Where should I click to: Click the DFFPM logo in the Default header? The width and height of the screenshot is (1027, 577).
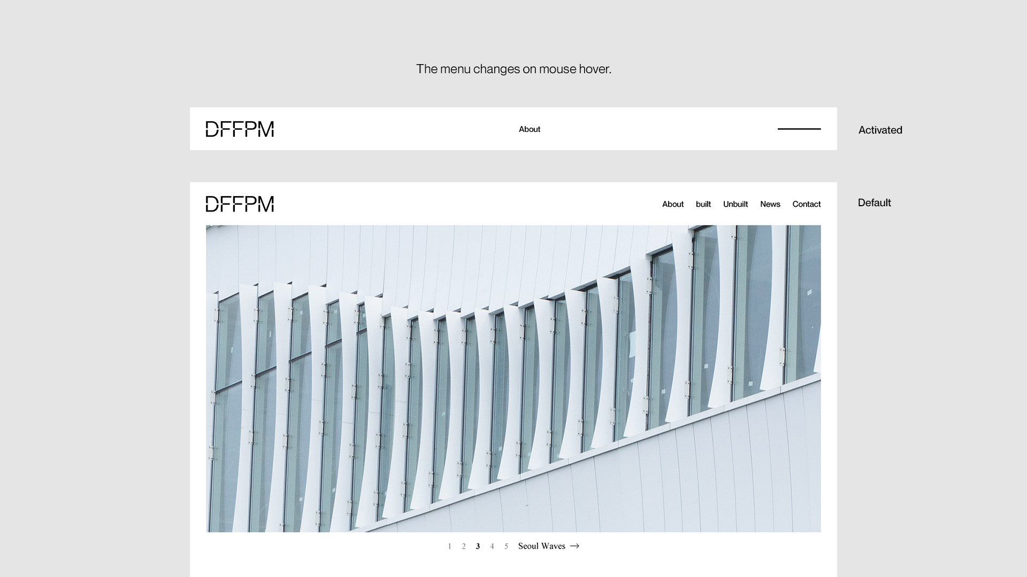click(240, 204)
